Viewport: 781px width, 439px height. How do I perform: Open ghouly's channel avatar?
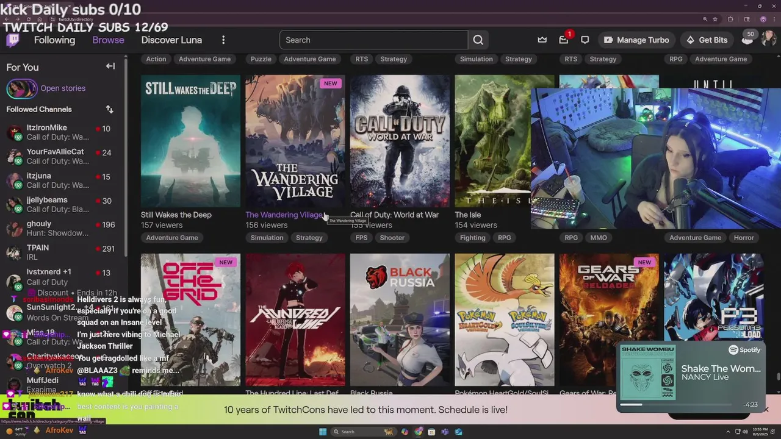15,228
